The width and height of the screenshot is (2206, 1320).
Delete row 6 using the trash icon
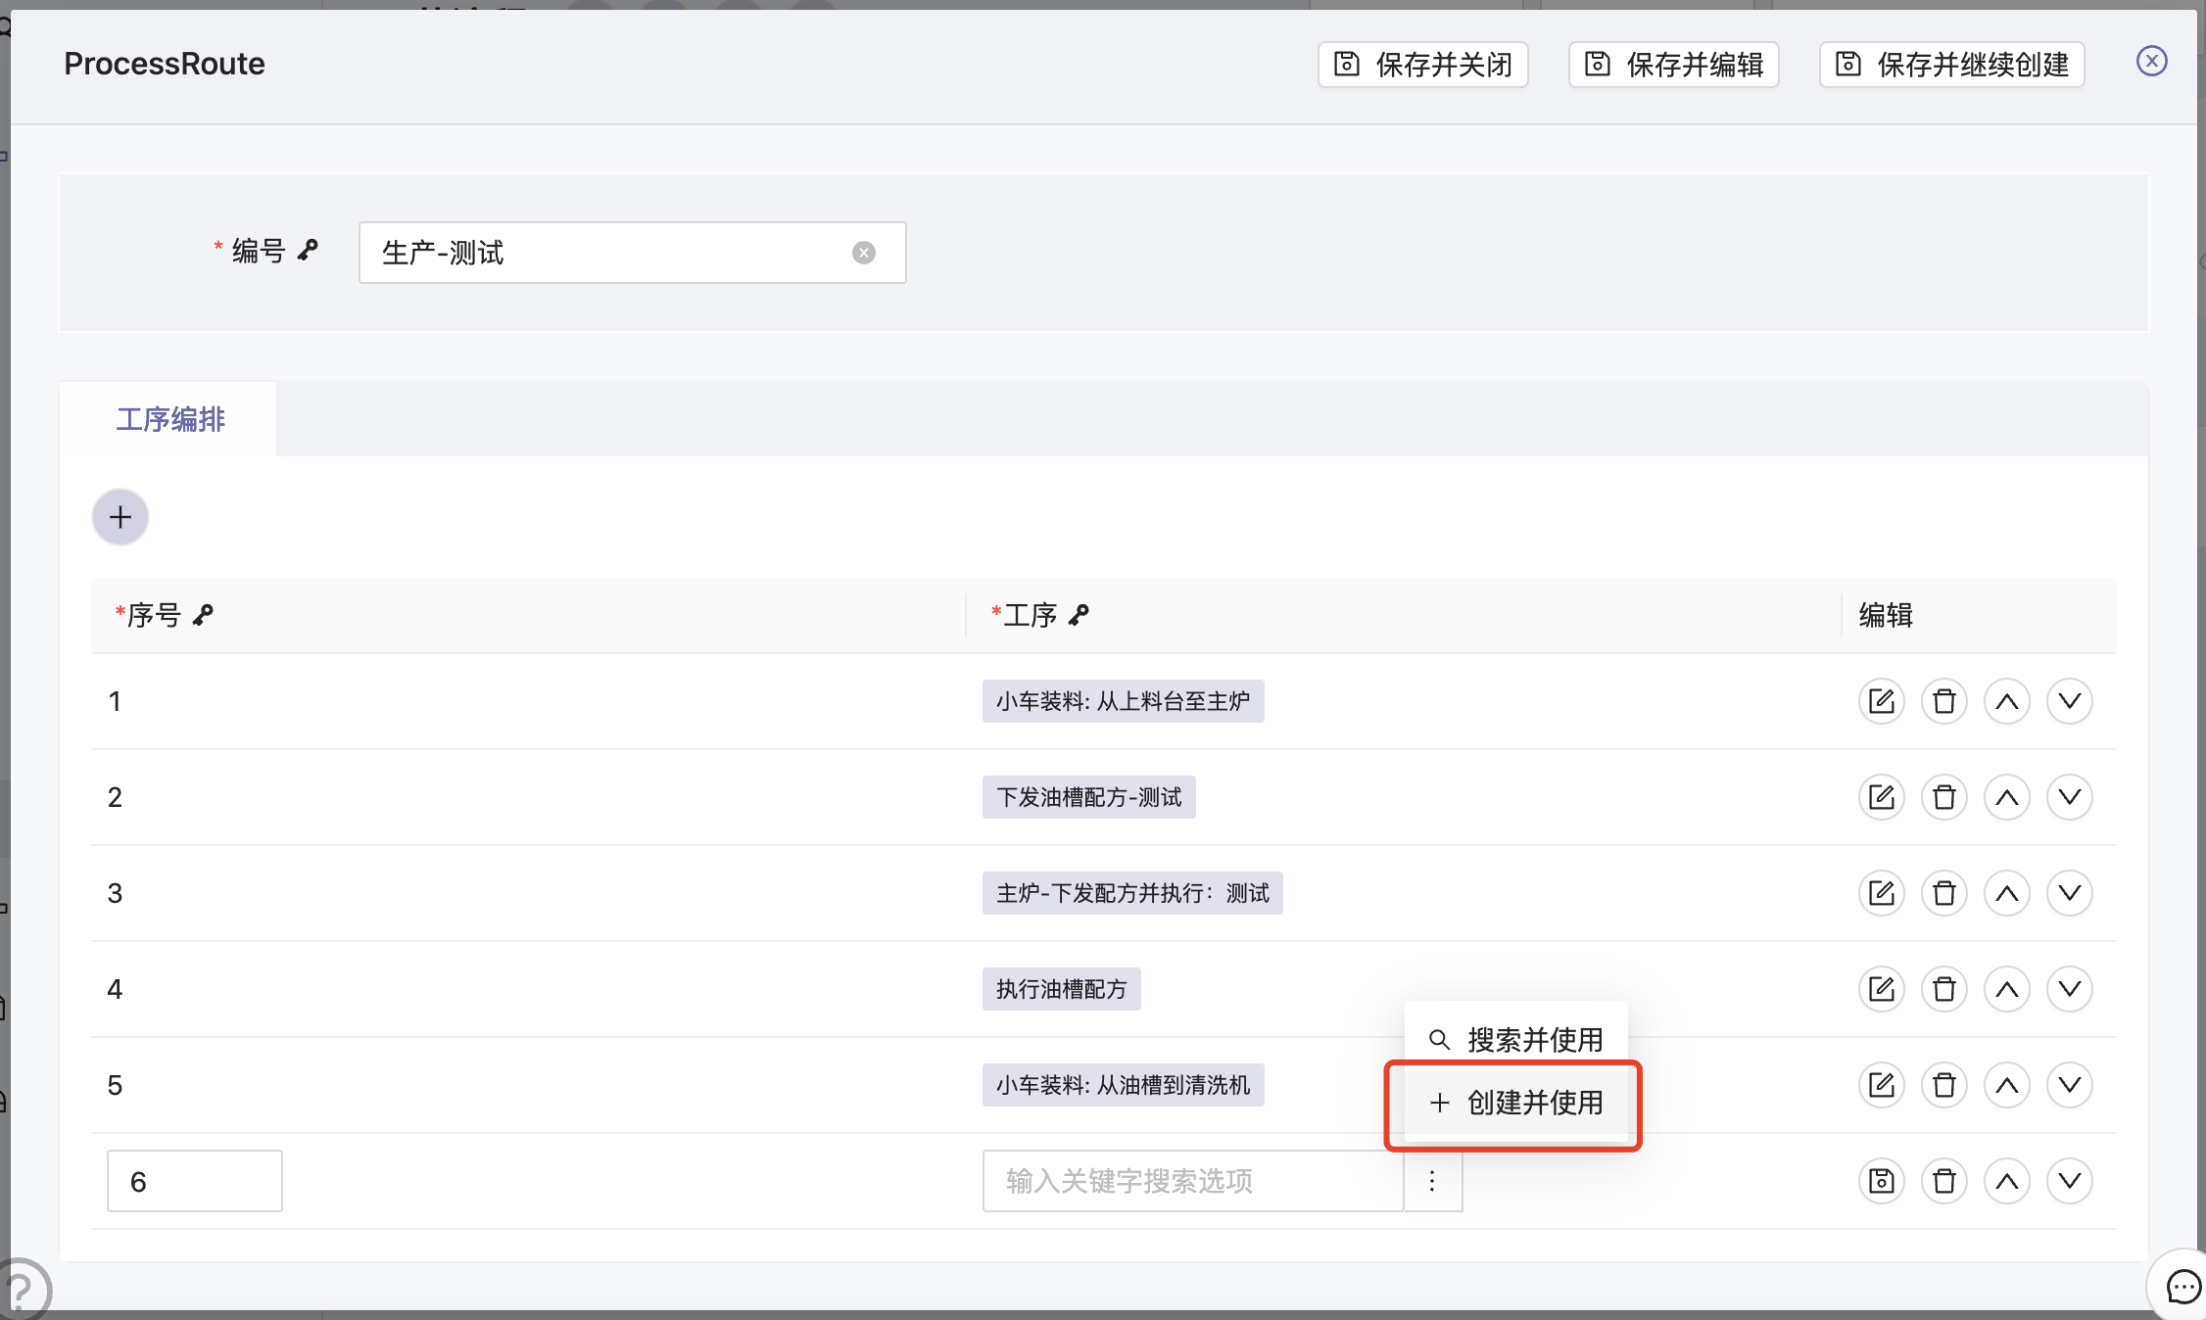[1943, 1181]
